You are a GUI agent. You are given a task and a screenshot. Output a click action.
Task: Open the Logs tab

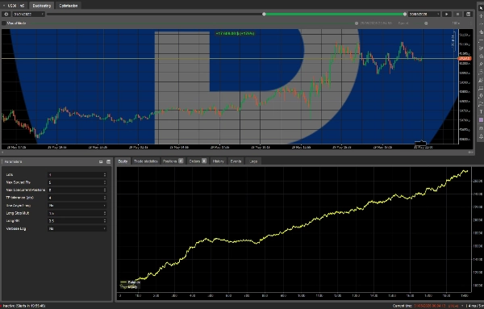pos(253,161)
